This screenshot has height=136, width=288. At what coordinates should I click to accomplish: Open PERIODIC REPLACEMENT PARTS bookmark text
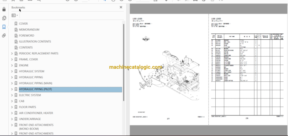[39, 54]
